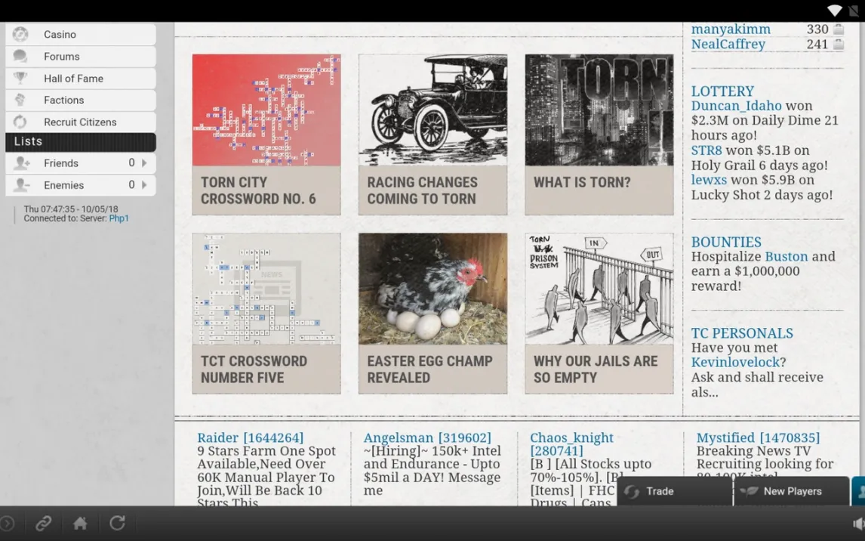Select the Factions fist icon

coord(20,100)
